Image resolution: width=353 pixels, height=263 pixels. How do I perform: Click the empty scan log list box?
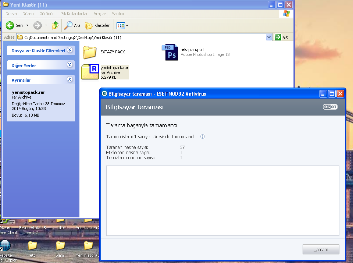[223, 200]
